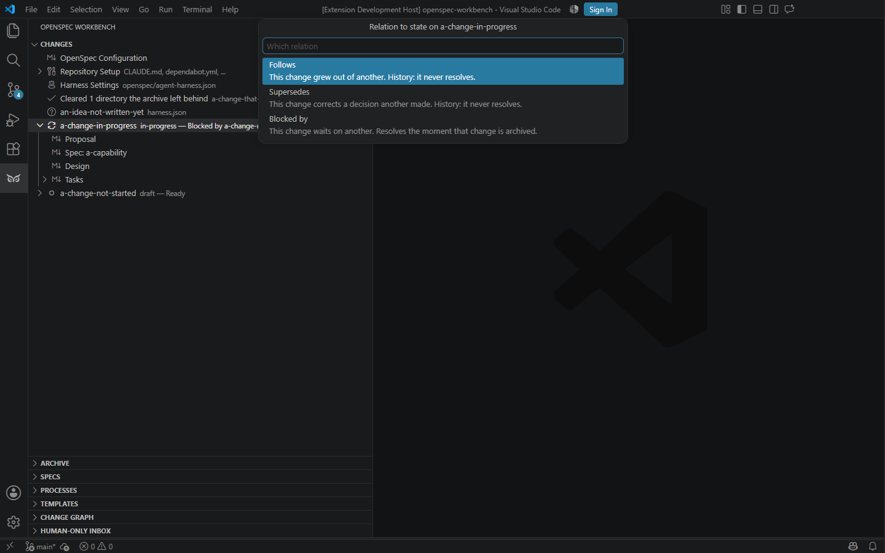This screenshot has height=553, width=885.
Task: Open Customize Layout icon
Action: pyautogui.click(x=726, y=9)
